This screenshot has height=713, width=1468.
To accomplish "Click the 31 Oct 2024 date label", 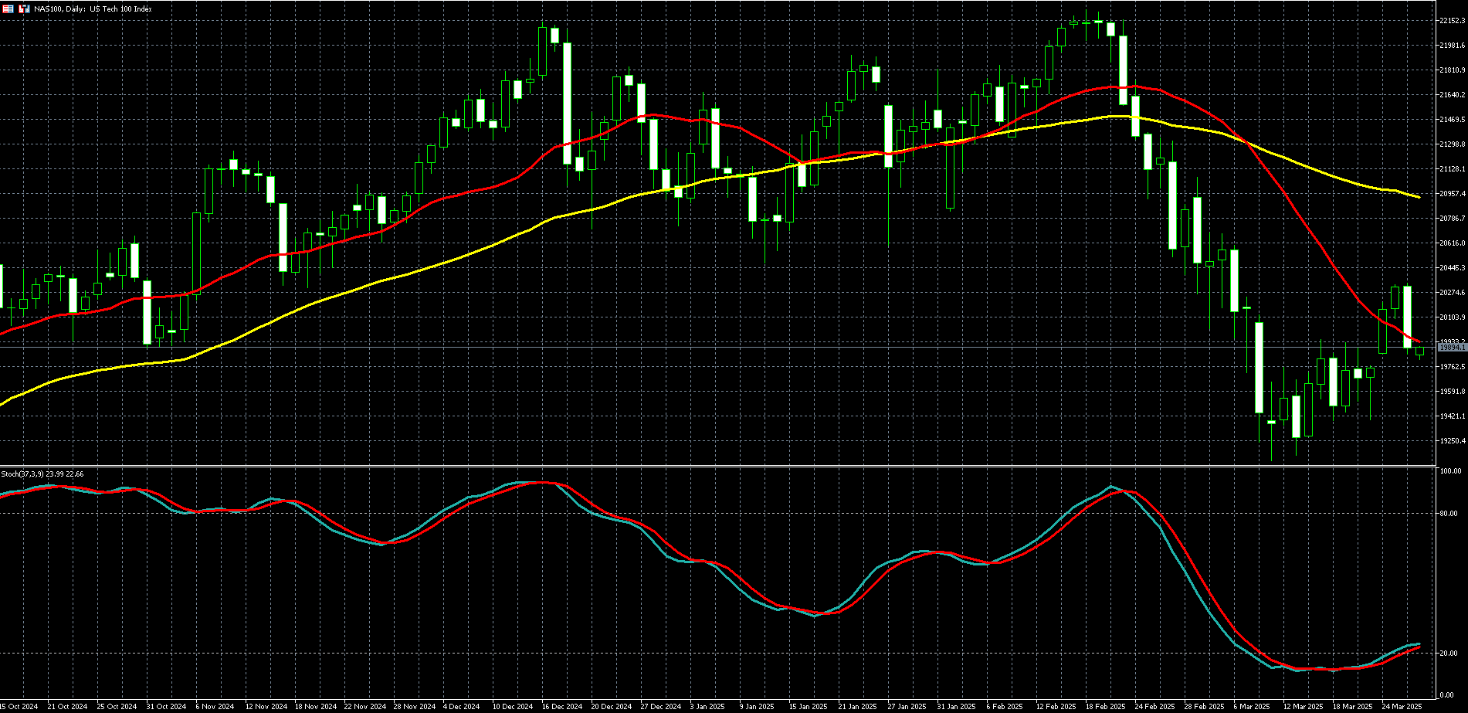I will [166, 707].
